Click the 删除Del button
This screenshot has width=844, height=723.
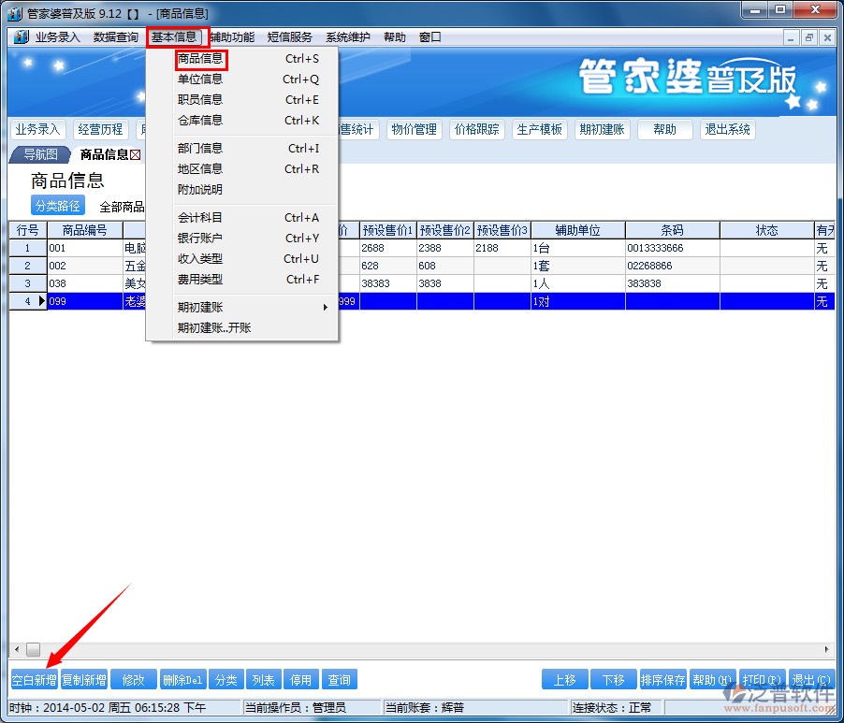(x=183, y=680)
